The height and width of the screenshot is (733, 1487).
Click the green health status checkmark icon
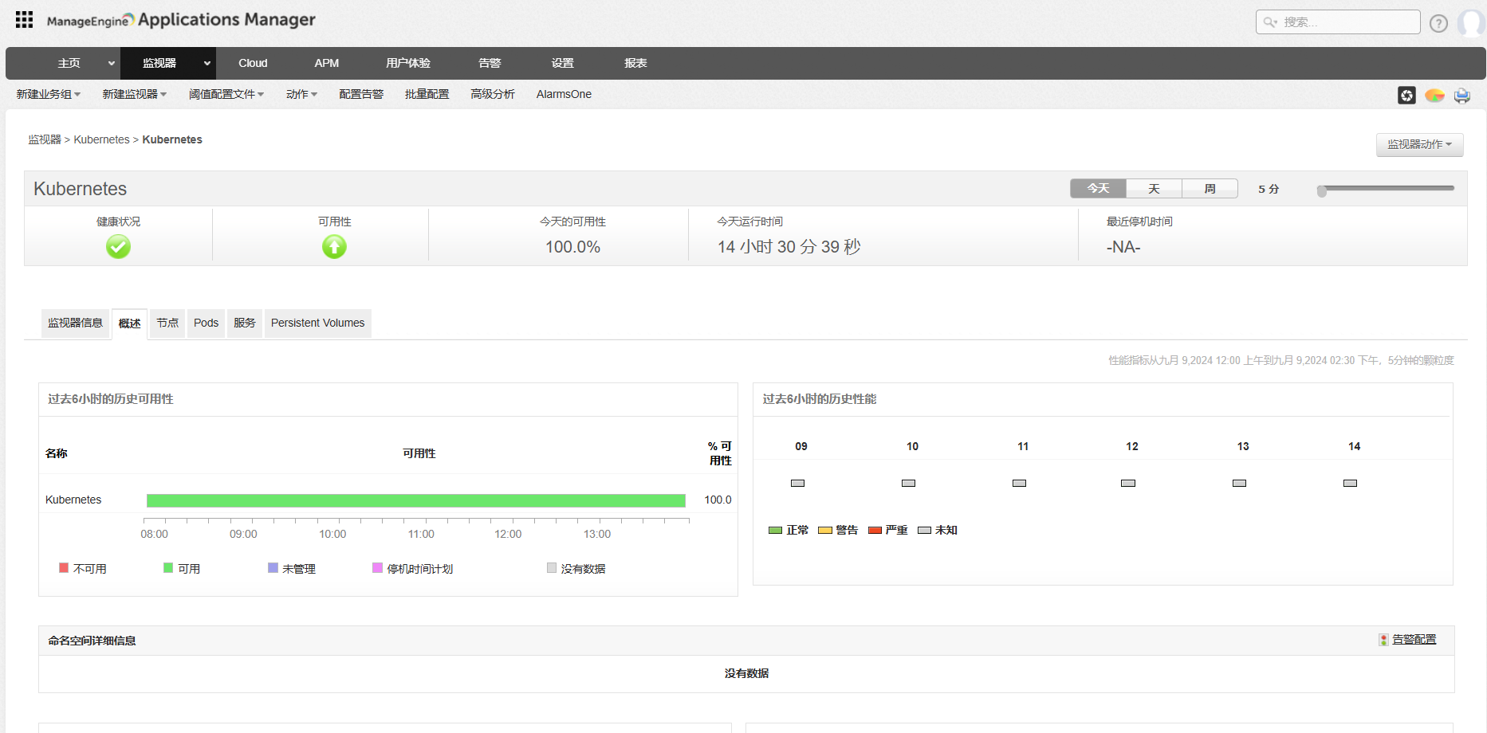pos(118,247)
